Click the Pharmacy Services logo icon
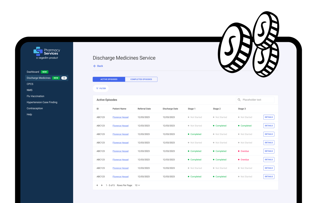 tap(38, 51)
